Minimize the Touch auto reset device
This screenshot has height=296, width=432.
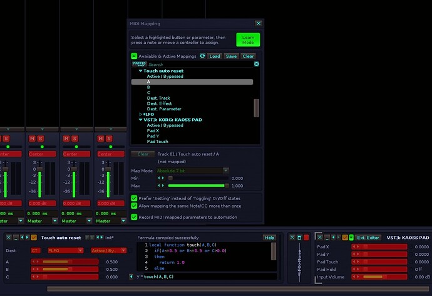17,238
